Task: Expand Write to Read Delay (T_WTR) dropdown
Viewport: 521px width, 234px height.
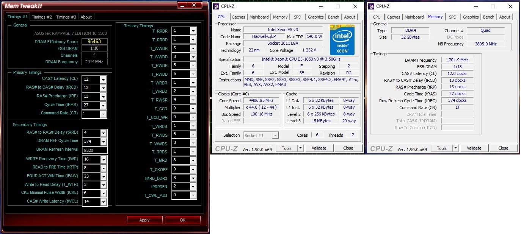Action: coord(103,185)
